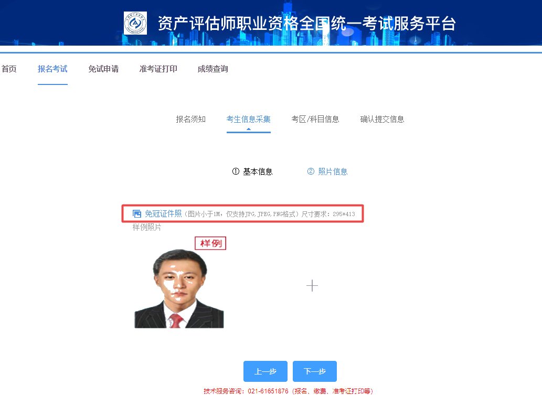The image size is (542, 396).
Task: Click the sample ID photo thumbnail
Action: 179,288
